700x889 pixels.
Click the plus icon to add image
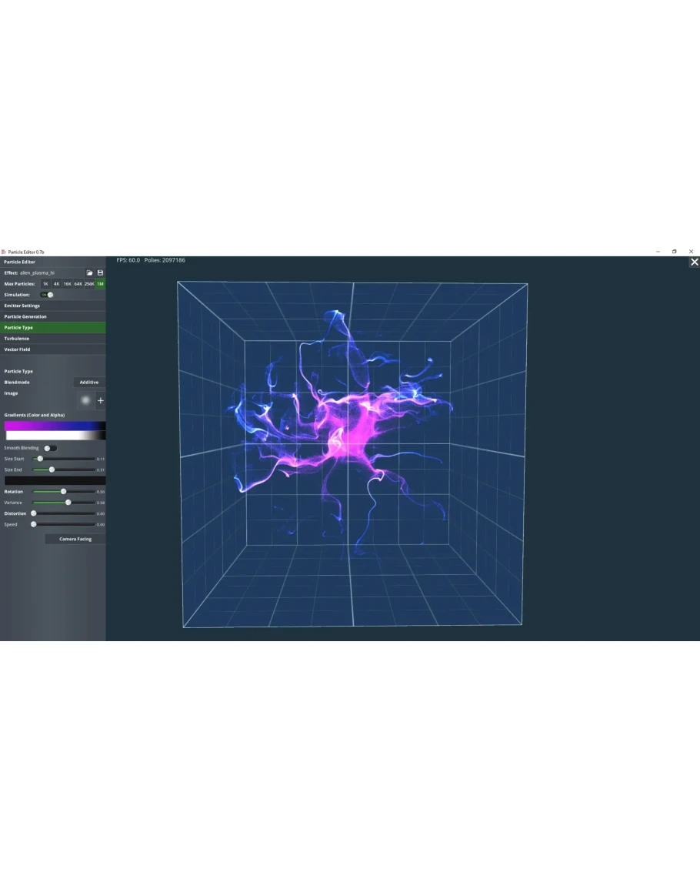tap(100, 401)
